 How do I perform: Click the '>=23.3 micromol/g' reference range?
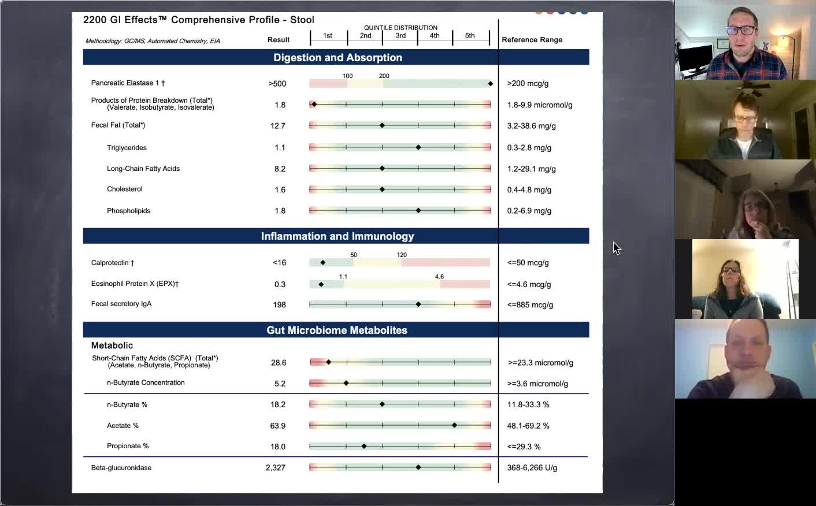pyautogui.click(x=541, y=363)
